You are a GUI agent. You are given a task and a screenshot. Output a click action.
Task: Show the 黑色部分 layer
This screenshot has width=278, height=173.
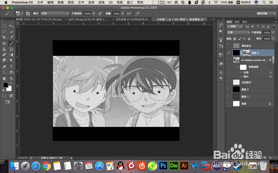tap(229, 46)
